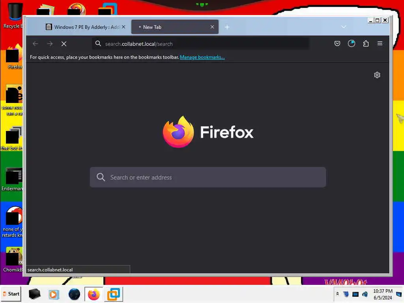The height and width of the screenshot is (303, 404).
Task: Open the Firefox account icon in toolbar
Action: pyautogui.click(x=352, y=43)
